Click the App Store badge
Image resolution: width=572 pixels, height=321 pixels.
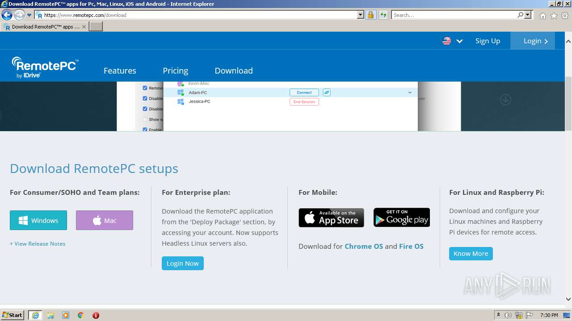click(x=331, y=218)
